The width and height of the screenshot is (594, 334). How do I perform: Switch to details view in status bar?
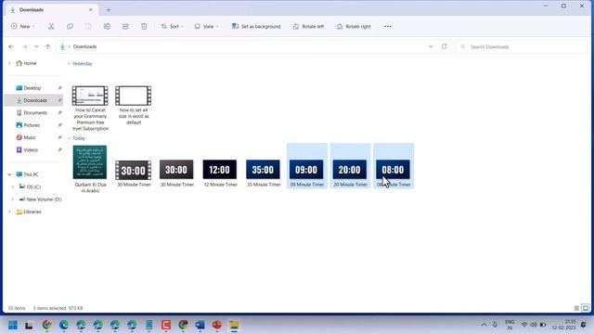point(576,308)
